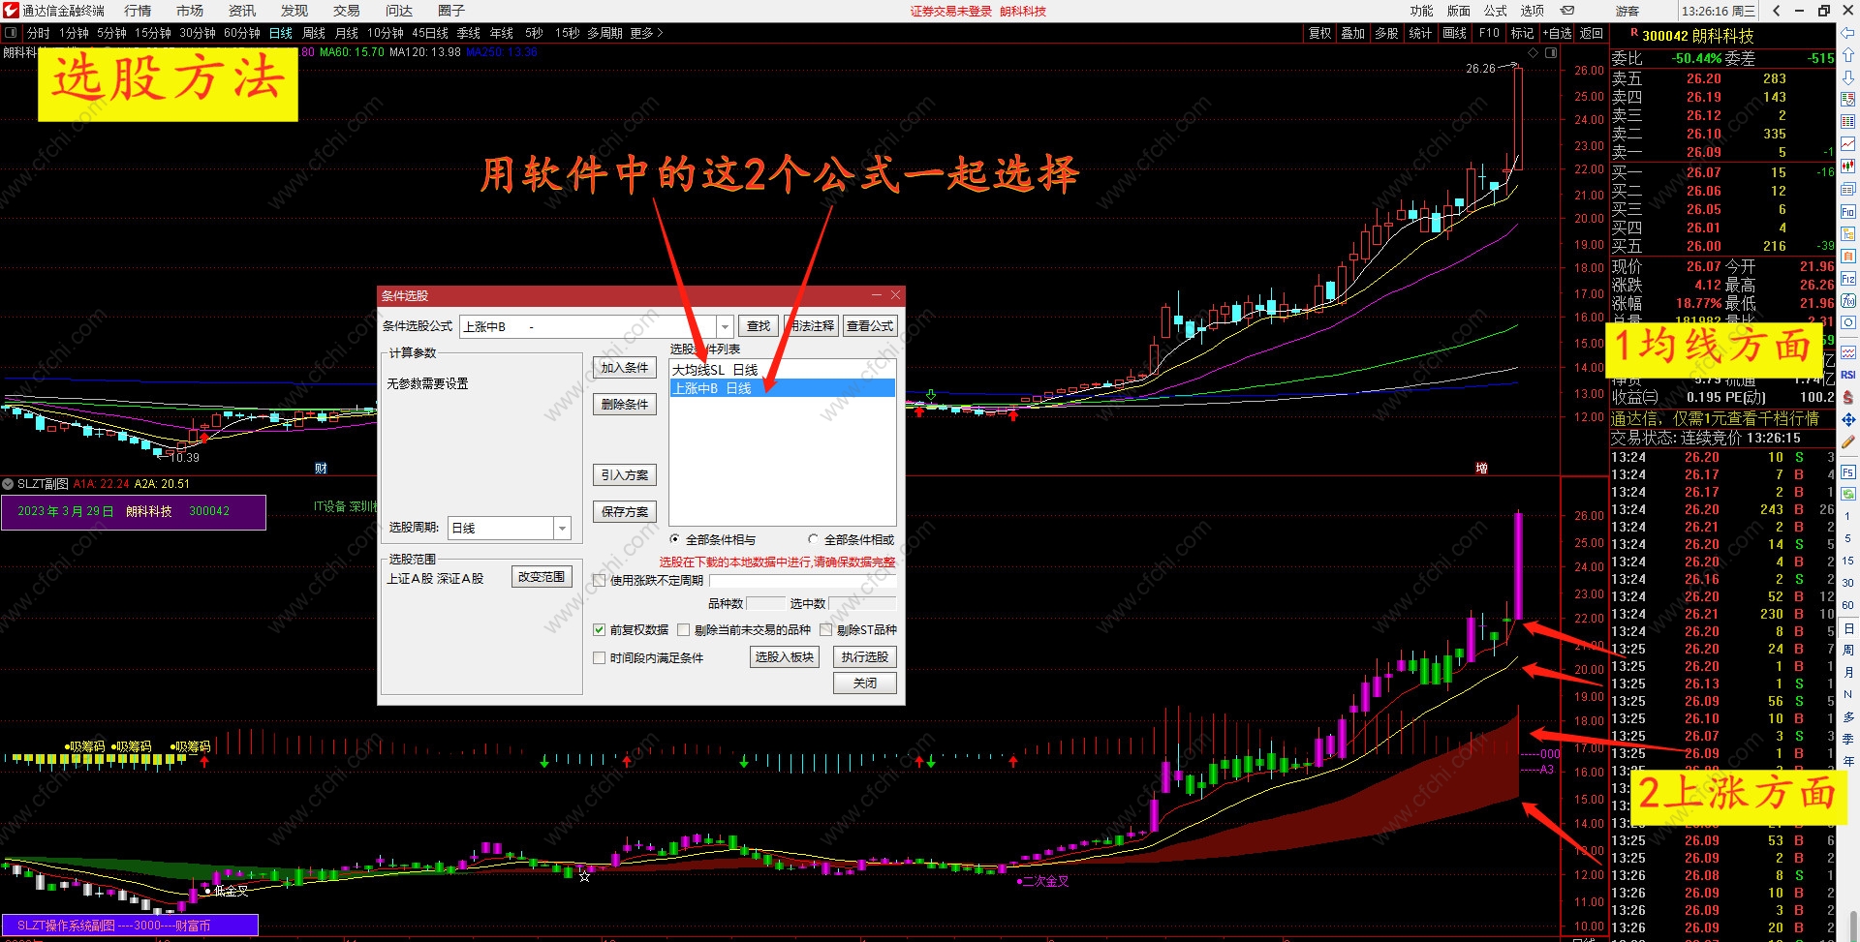Viewport: 1860px width, 942px height.
Task: Click the green refresh sidebar icon
Action: click(1848, 494)
